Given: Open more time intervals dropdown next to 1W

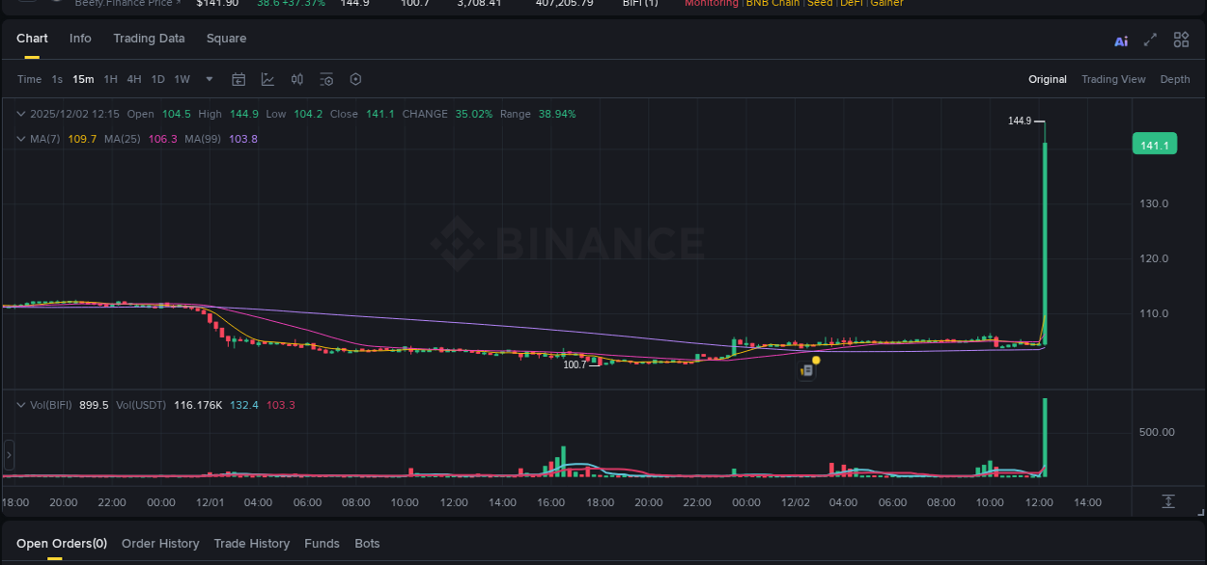Looking at the screenshot, I should click(209, 79).
